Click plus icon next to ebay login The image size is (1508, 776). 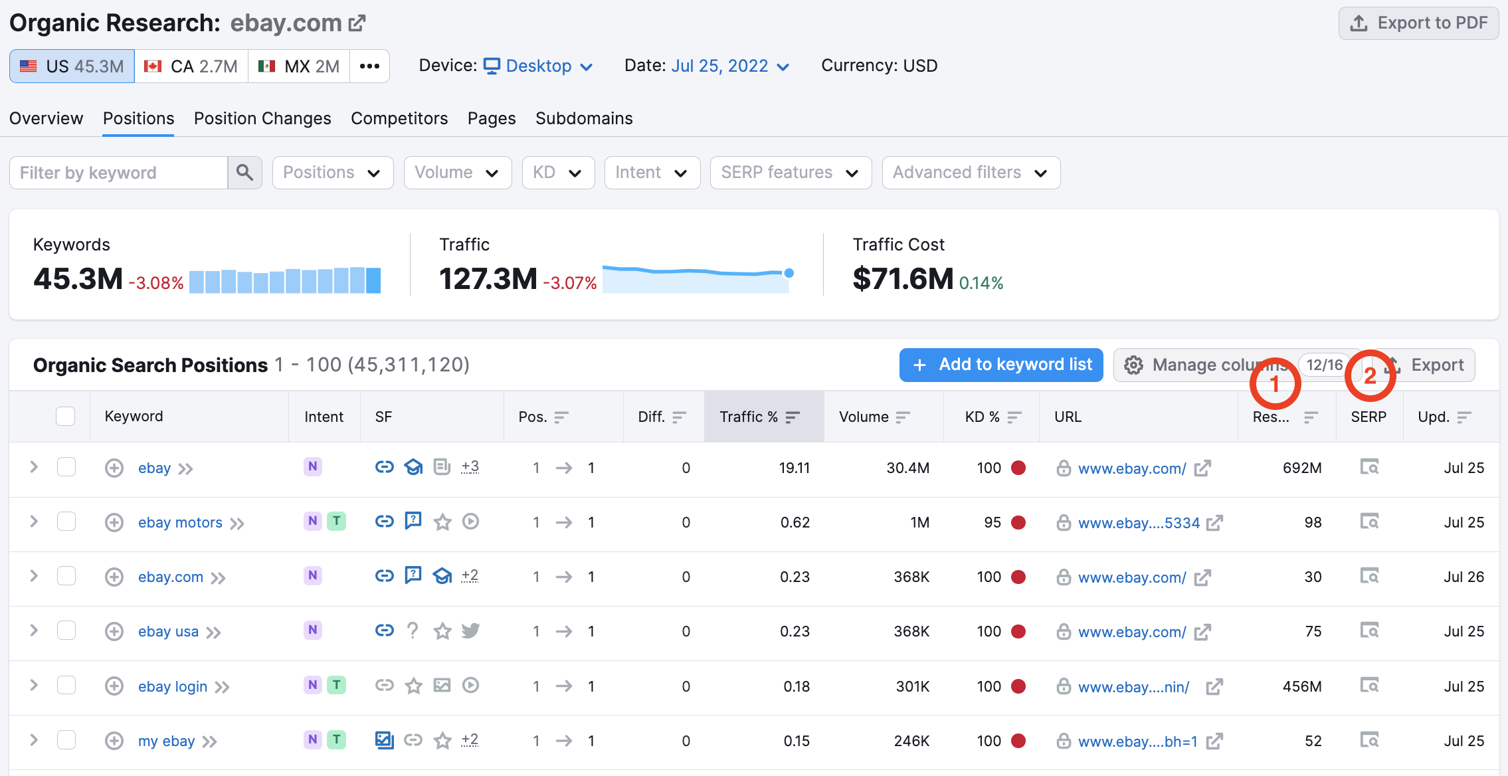114,686
